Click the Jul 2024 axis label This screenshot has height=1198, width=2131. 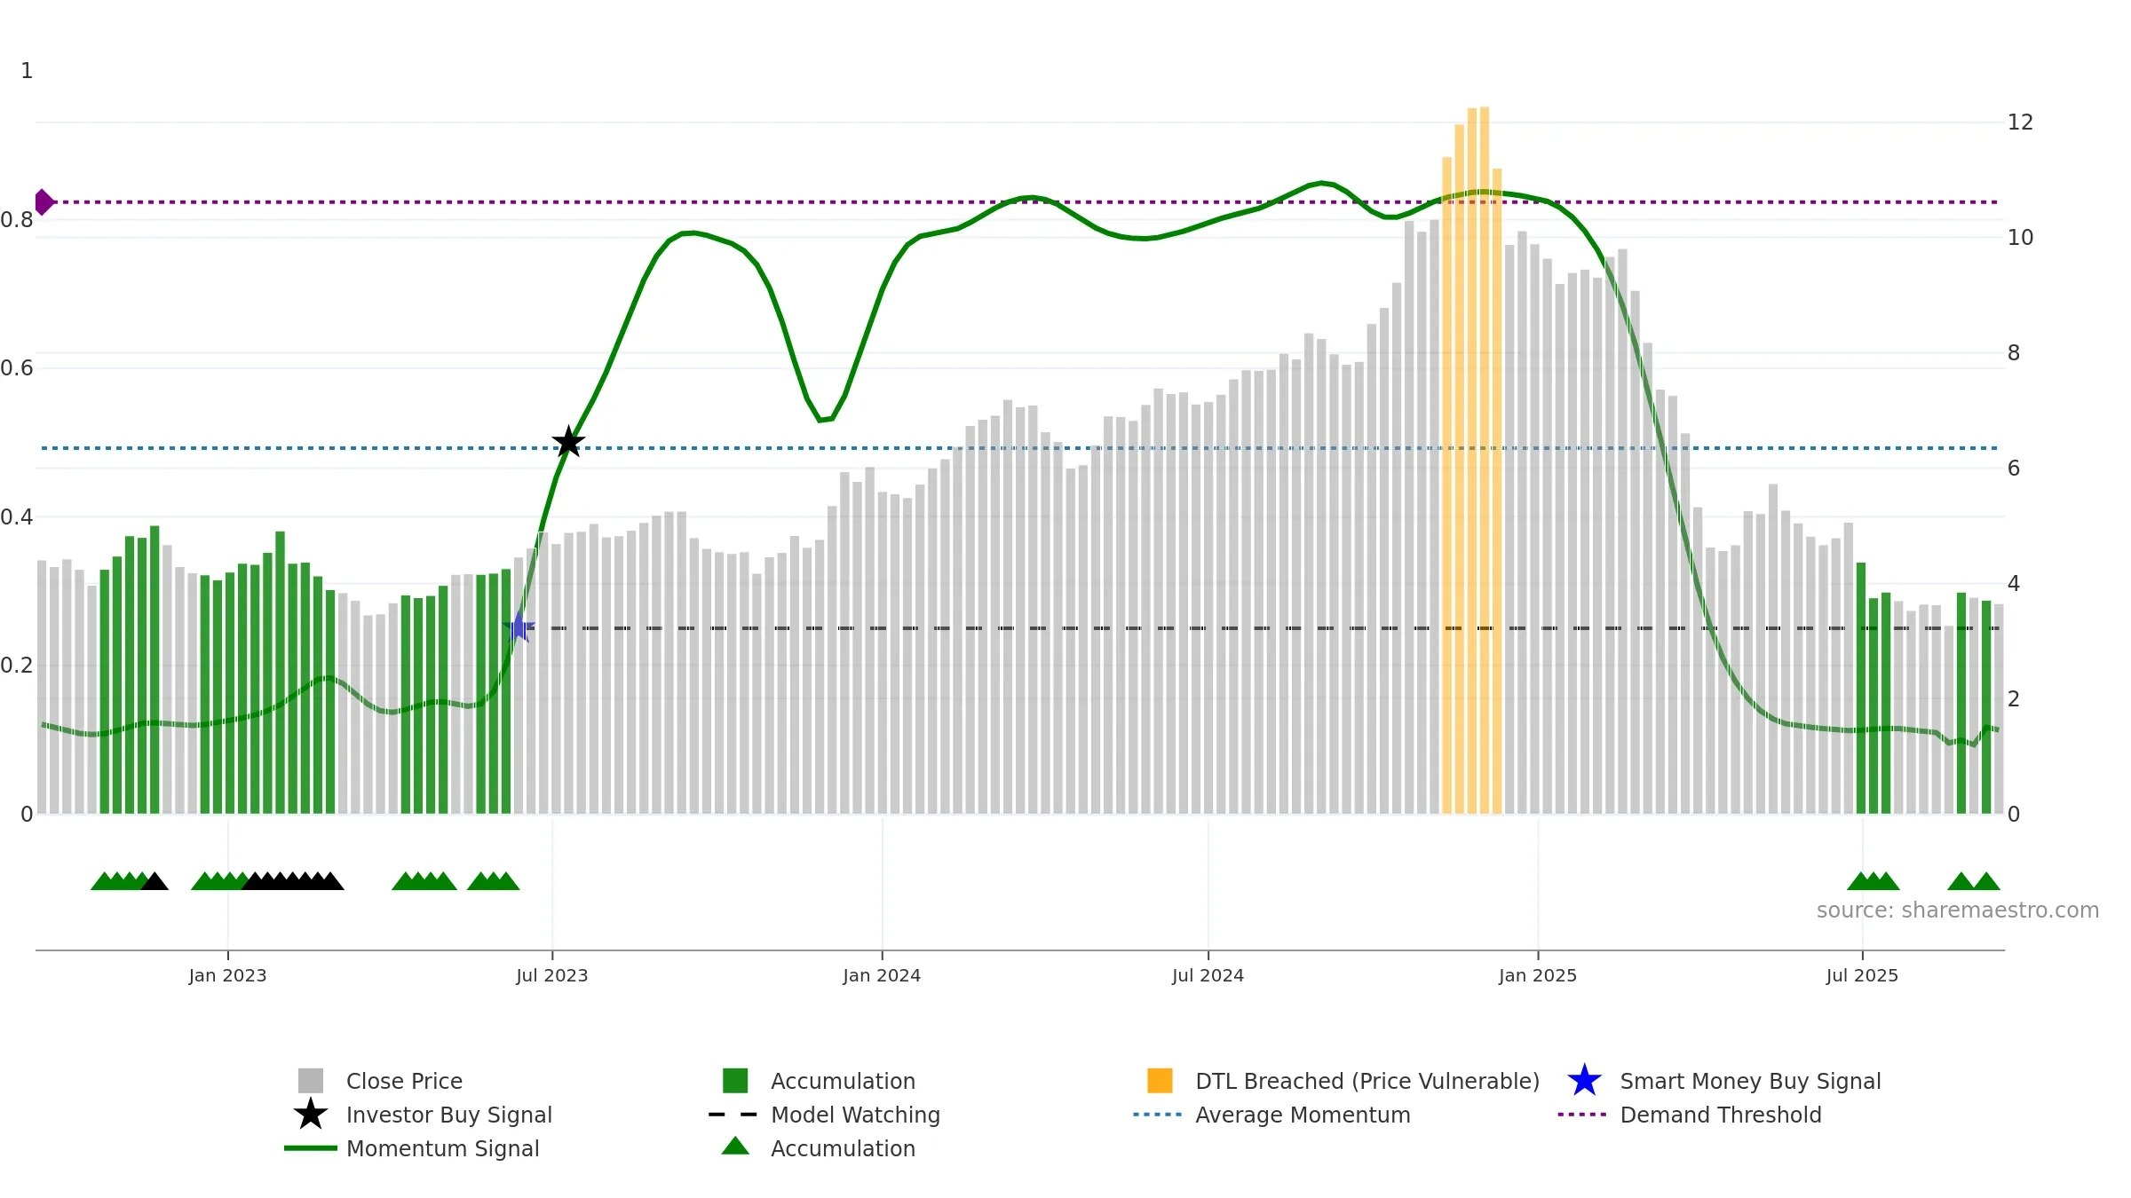tap(1208, 975)
